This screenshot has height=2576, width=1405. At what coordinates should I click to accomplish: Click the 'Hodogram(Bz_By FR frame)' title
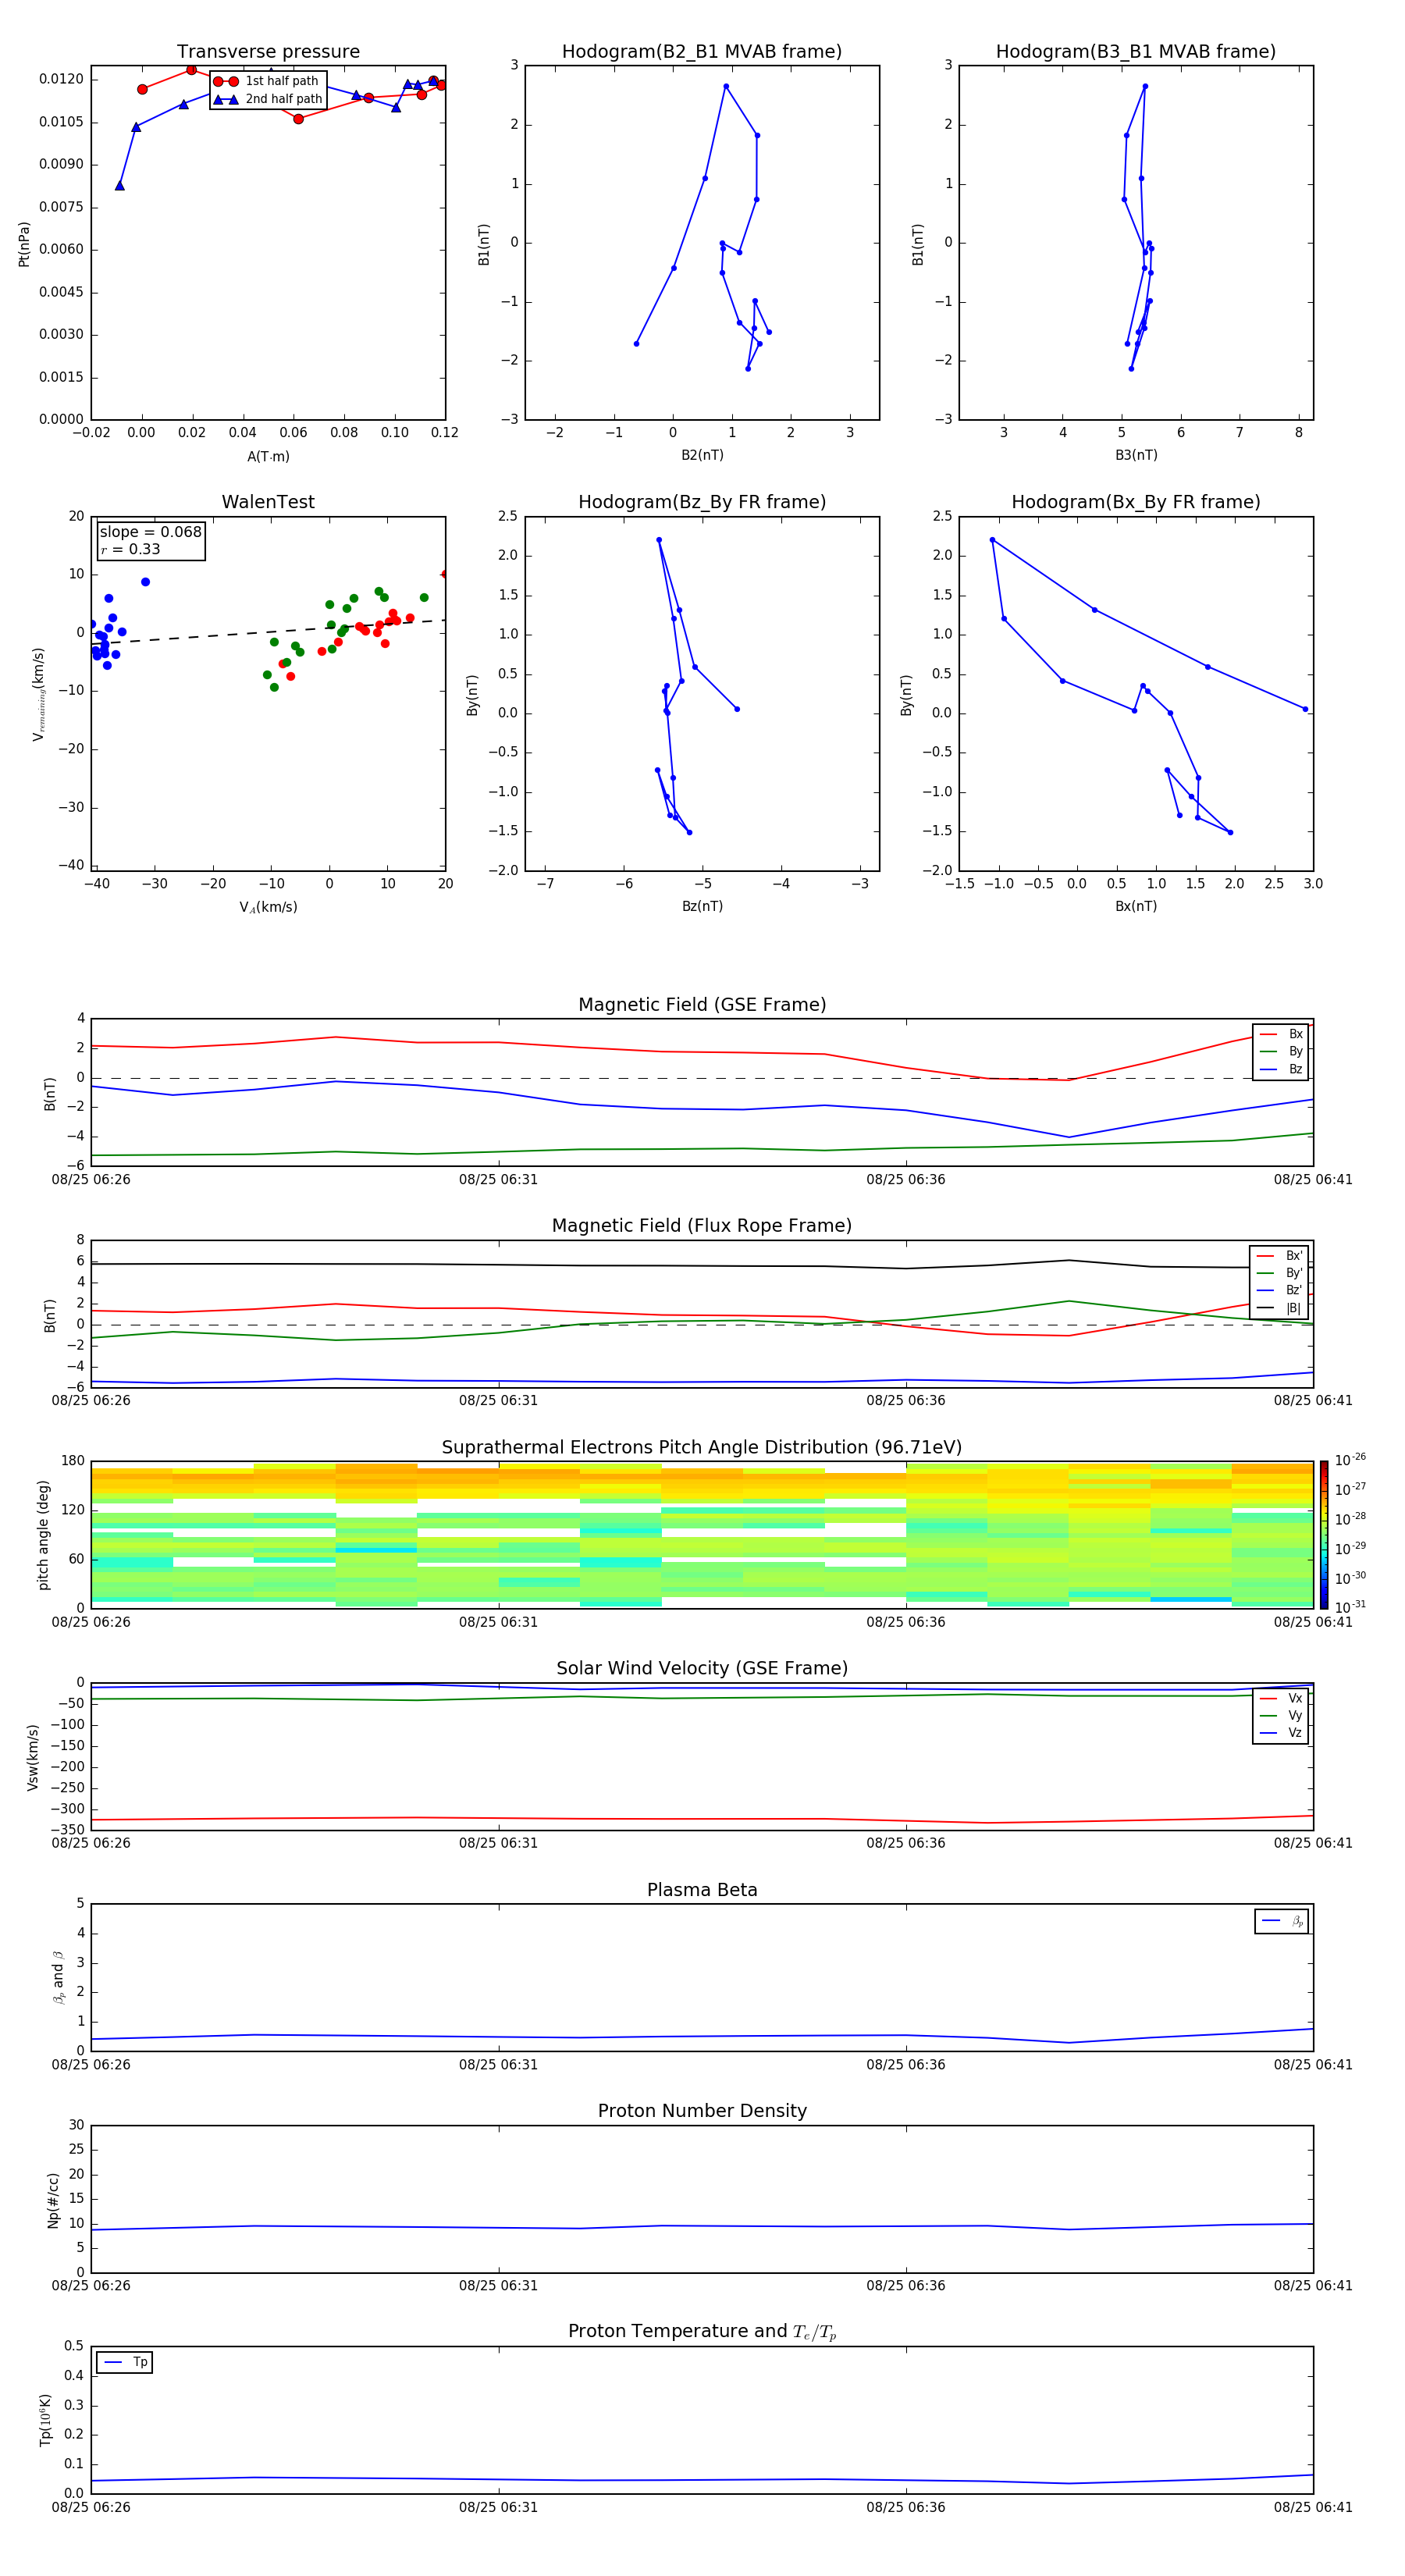coord(701,502)
